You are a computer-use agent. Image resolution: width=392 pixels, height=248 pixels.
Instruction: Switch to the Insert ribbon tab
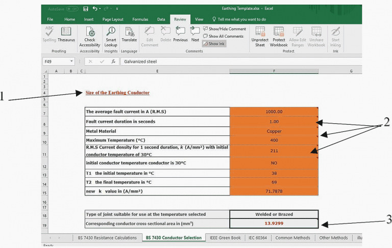88,19
